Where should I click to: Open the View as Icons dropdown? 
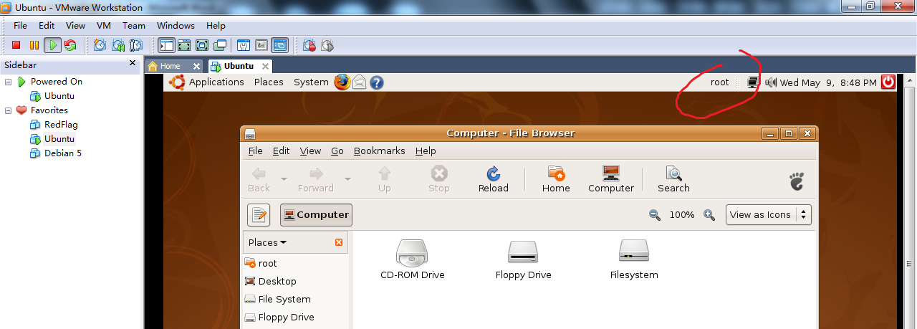[x=768, y=214]
